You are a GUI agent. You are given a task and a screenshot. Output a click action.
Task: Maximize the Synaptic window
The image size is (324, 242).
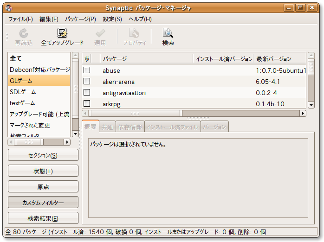[x=300, y=8]
